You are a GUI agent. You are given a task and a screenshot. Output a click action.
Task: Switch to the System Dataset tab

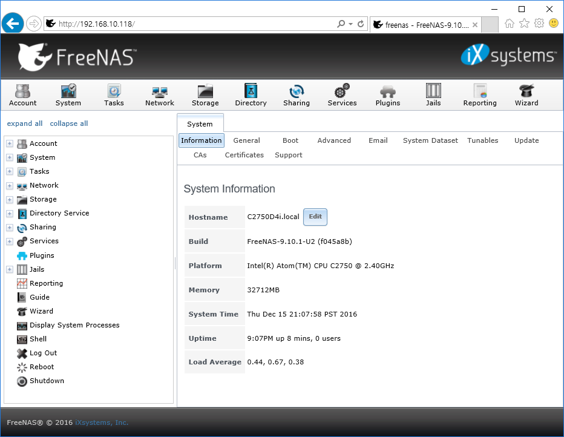click(x=430, y=140)
